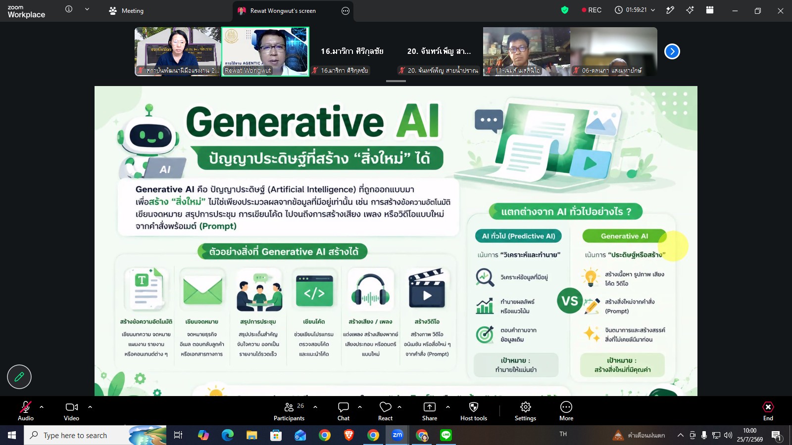The image size is (792, 445).
Task: Open the Rewat Wongwut's screen options menu
Action: [x=346, y=10]
